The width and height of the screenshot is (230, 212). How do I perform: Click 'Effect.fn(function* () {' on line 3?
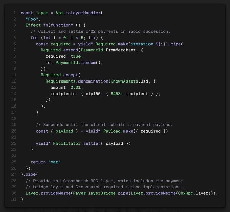coord(55,25)
